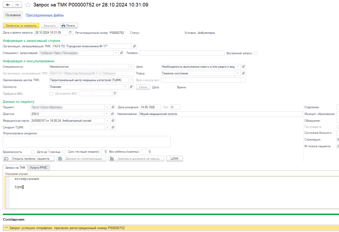Open calendar picker for request date
The height and width of the screenshot is (232, 339).
tap(70, 33)
